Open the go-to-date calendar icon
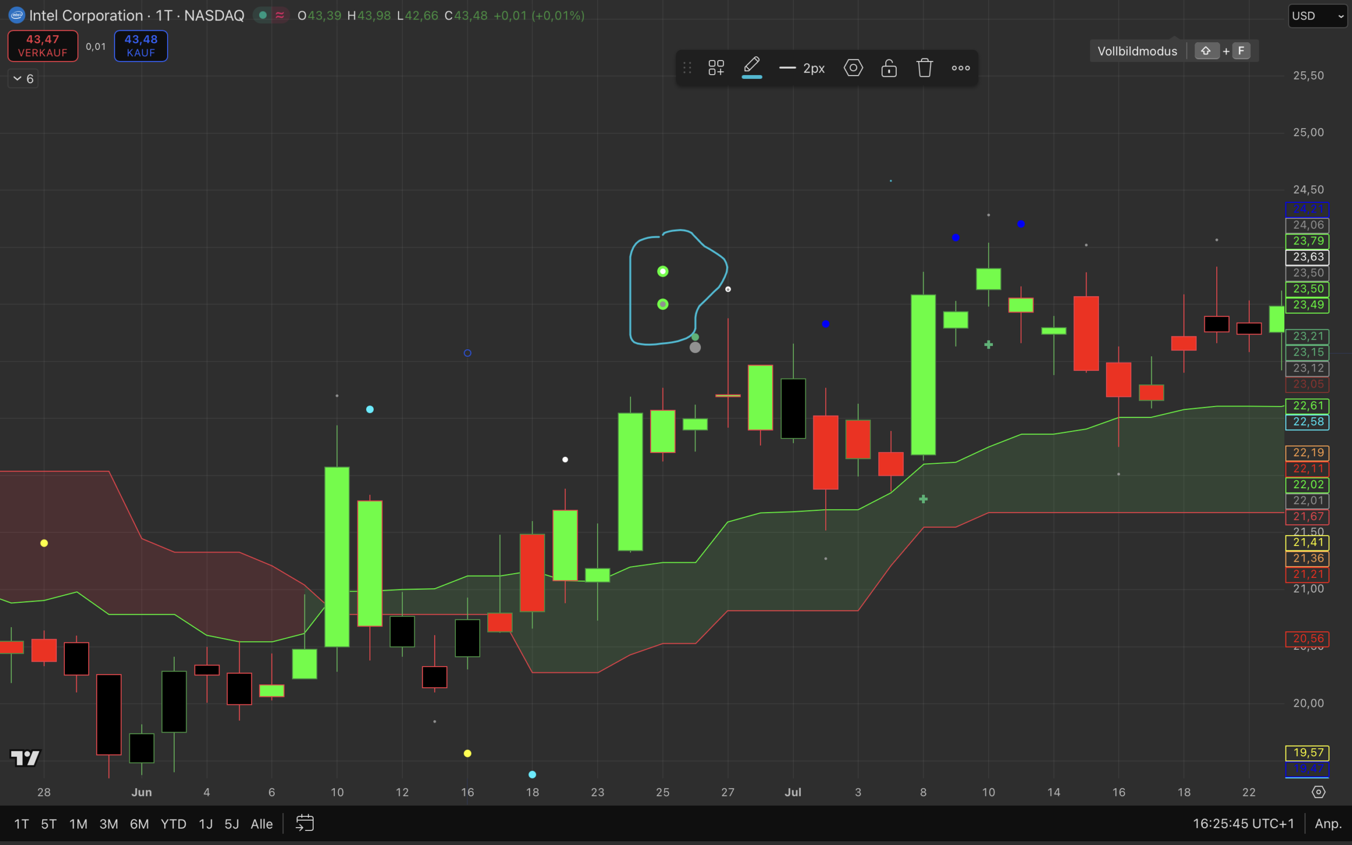 (304, 823)
